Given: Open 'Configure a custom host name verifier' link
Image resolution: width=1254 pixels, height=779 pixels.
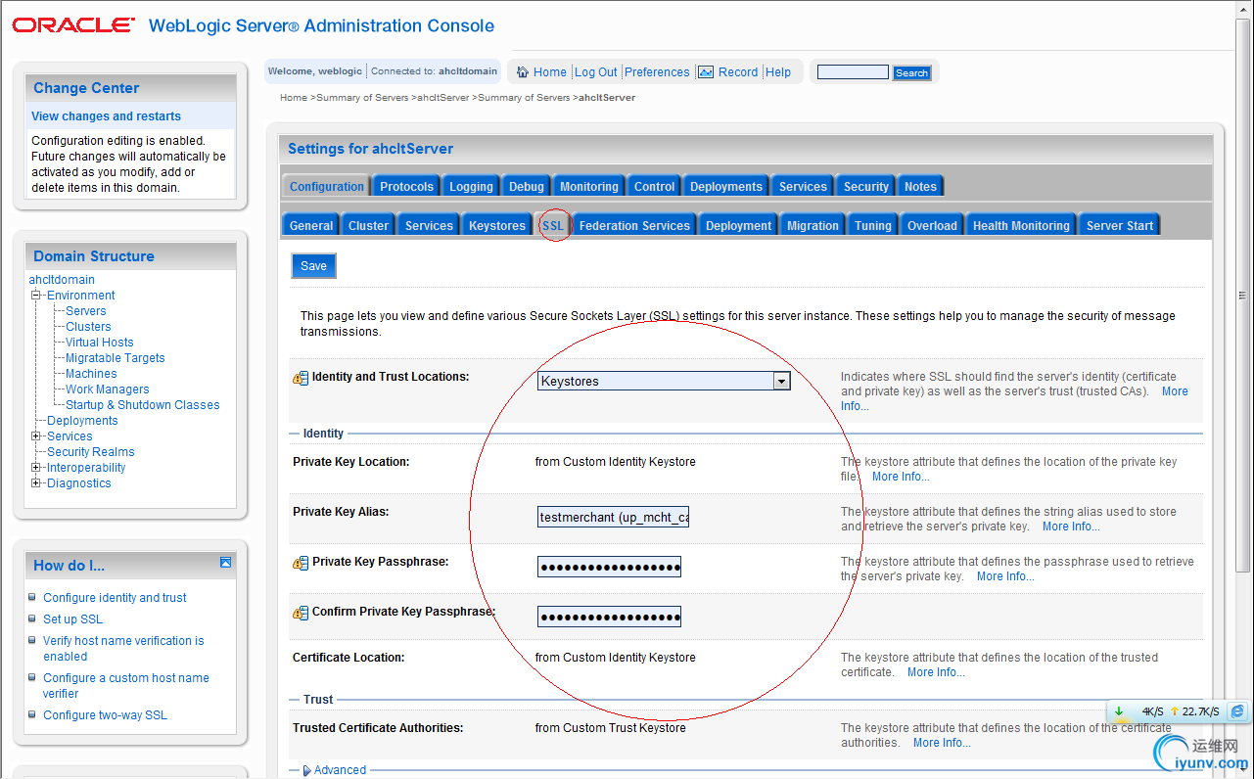Looking at the screenshot, I should click(x=126, y=686).
